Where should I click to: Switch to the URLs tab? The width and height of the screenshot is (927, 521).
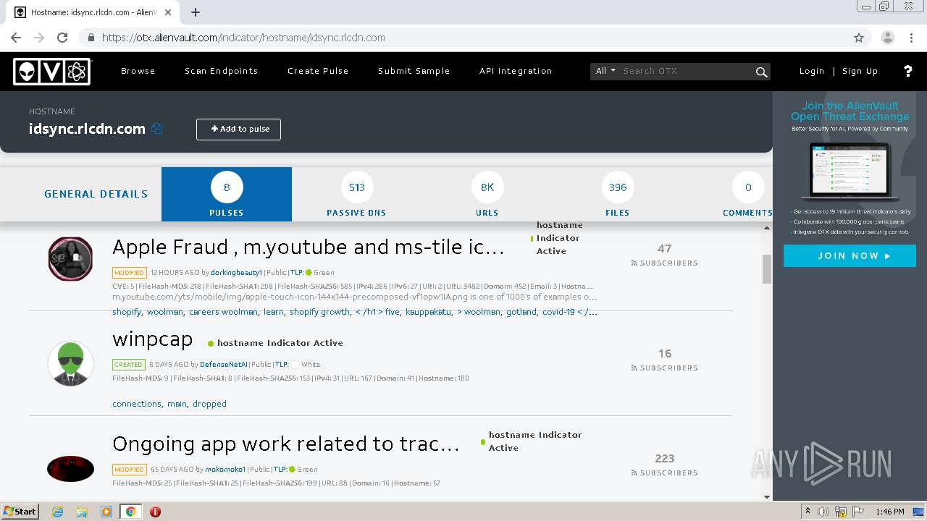[x=487, y=194]
